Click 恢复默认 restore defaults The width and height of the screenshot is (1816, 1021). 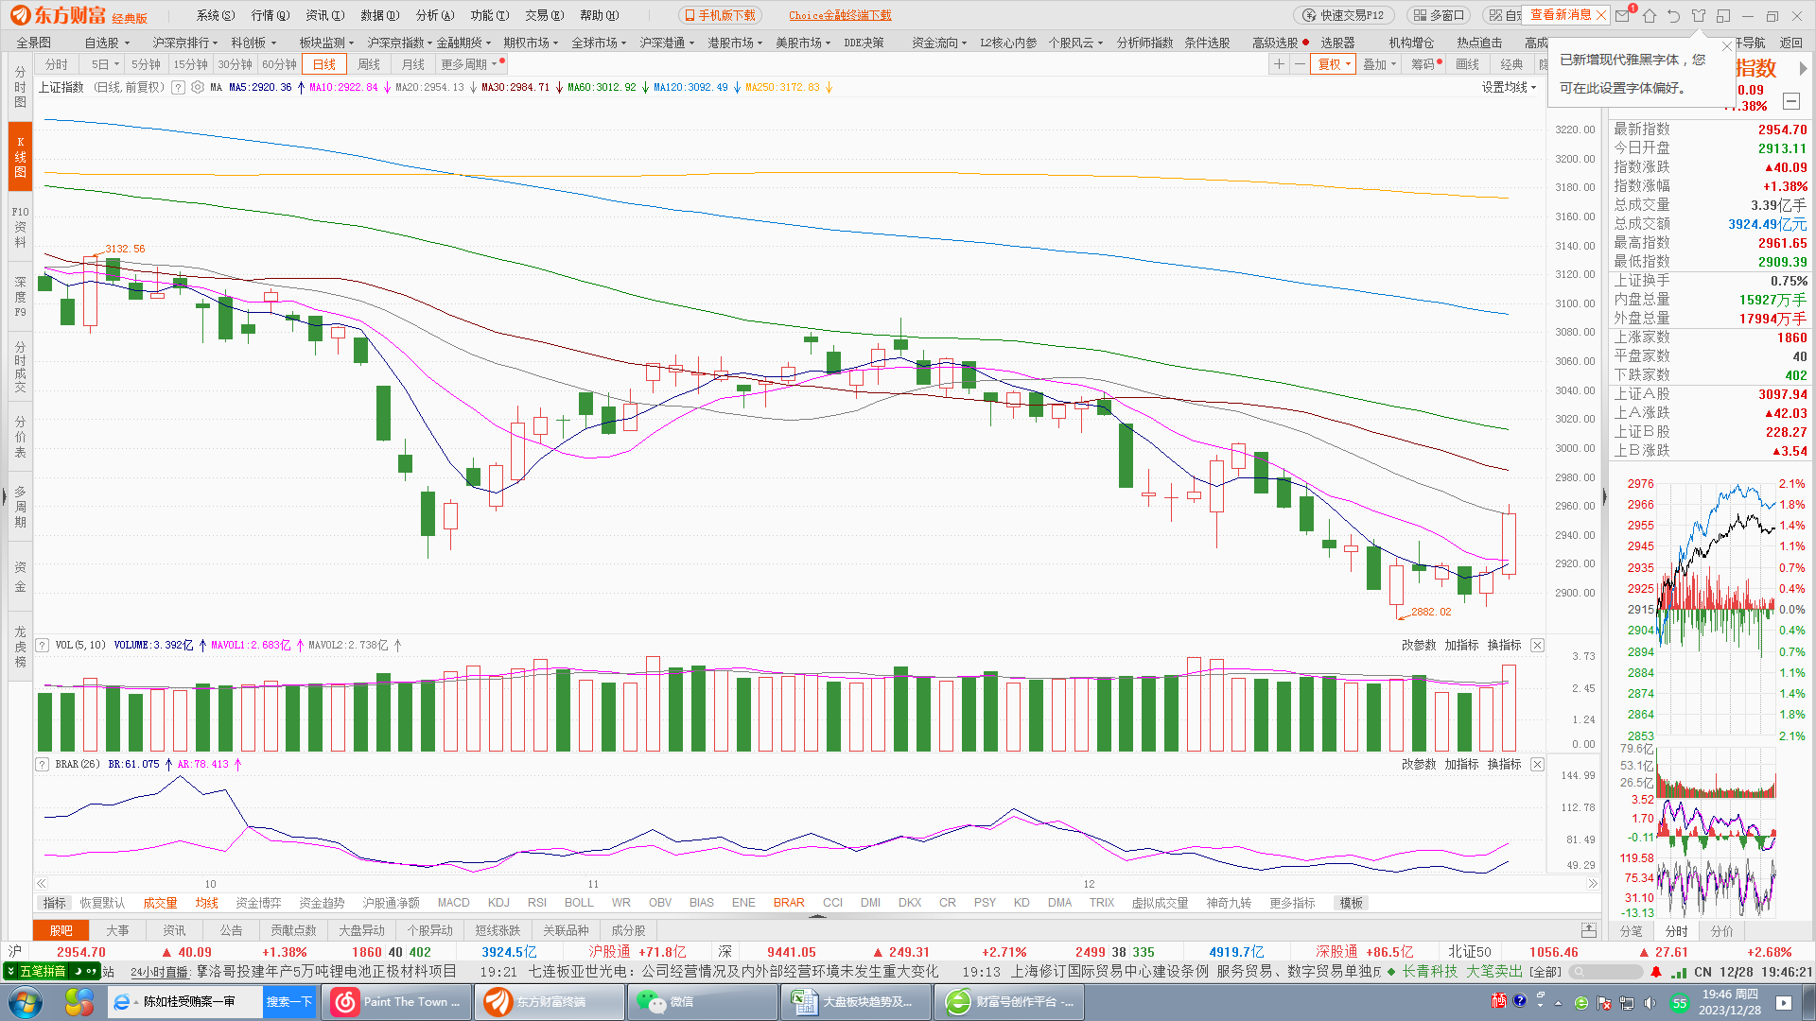(x=102, y=903)
